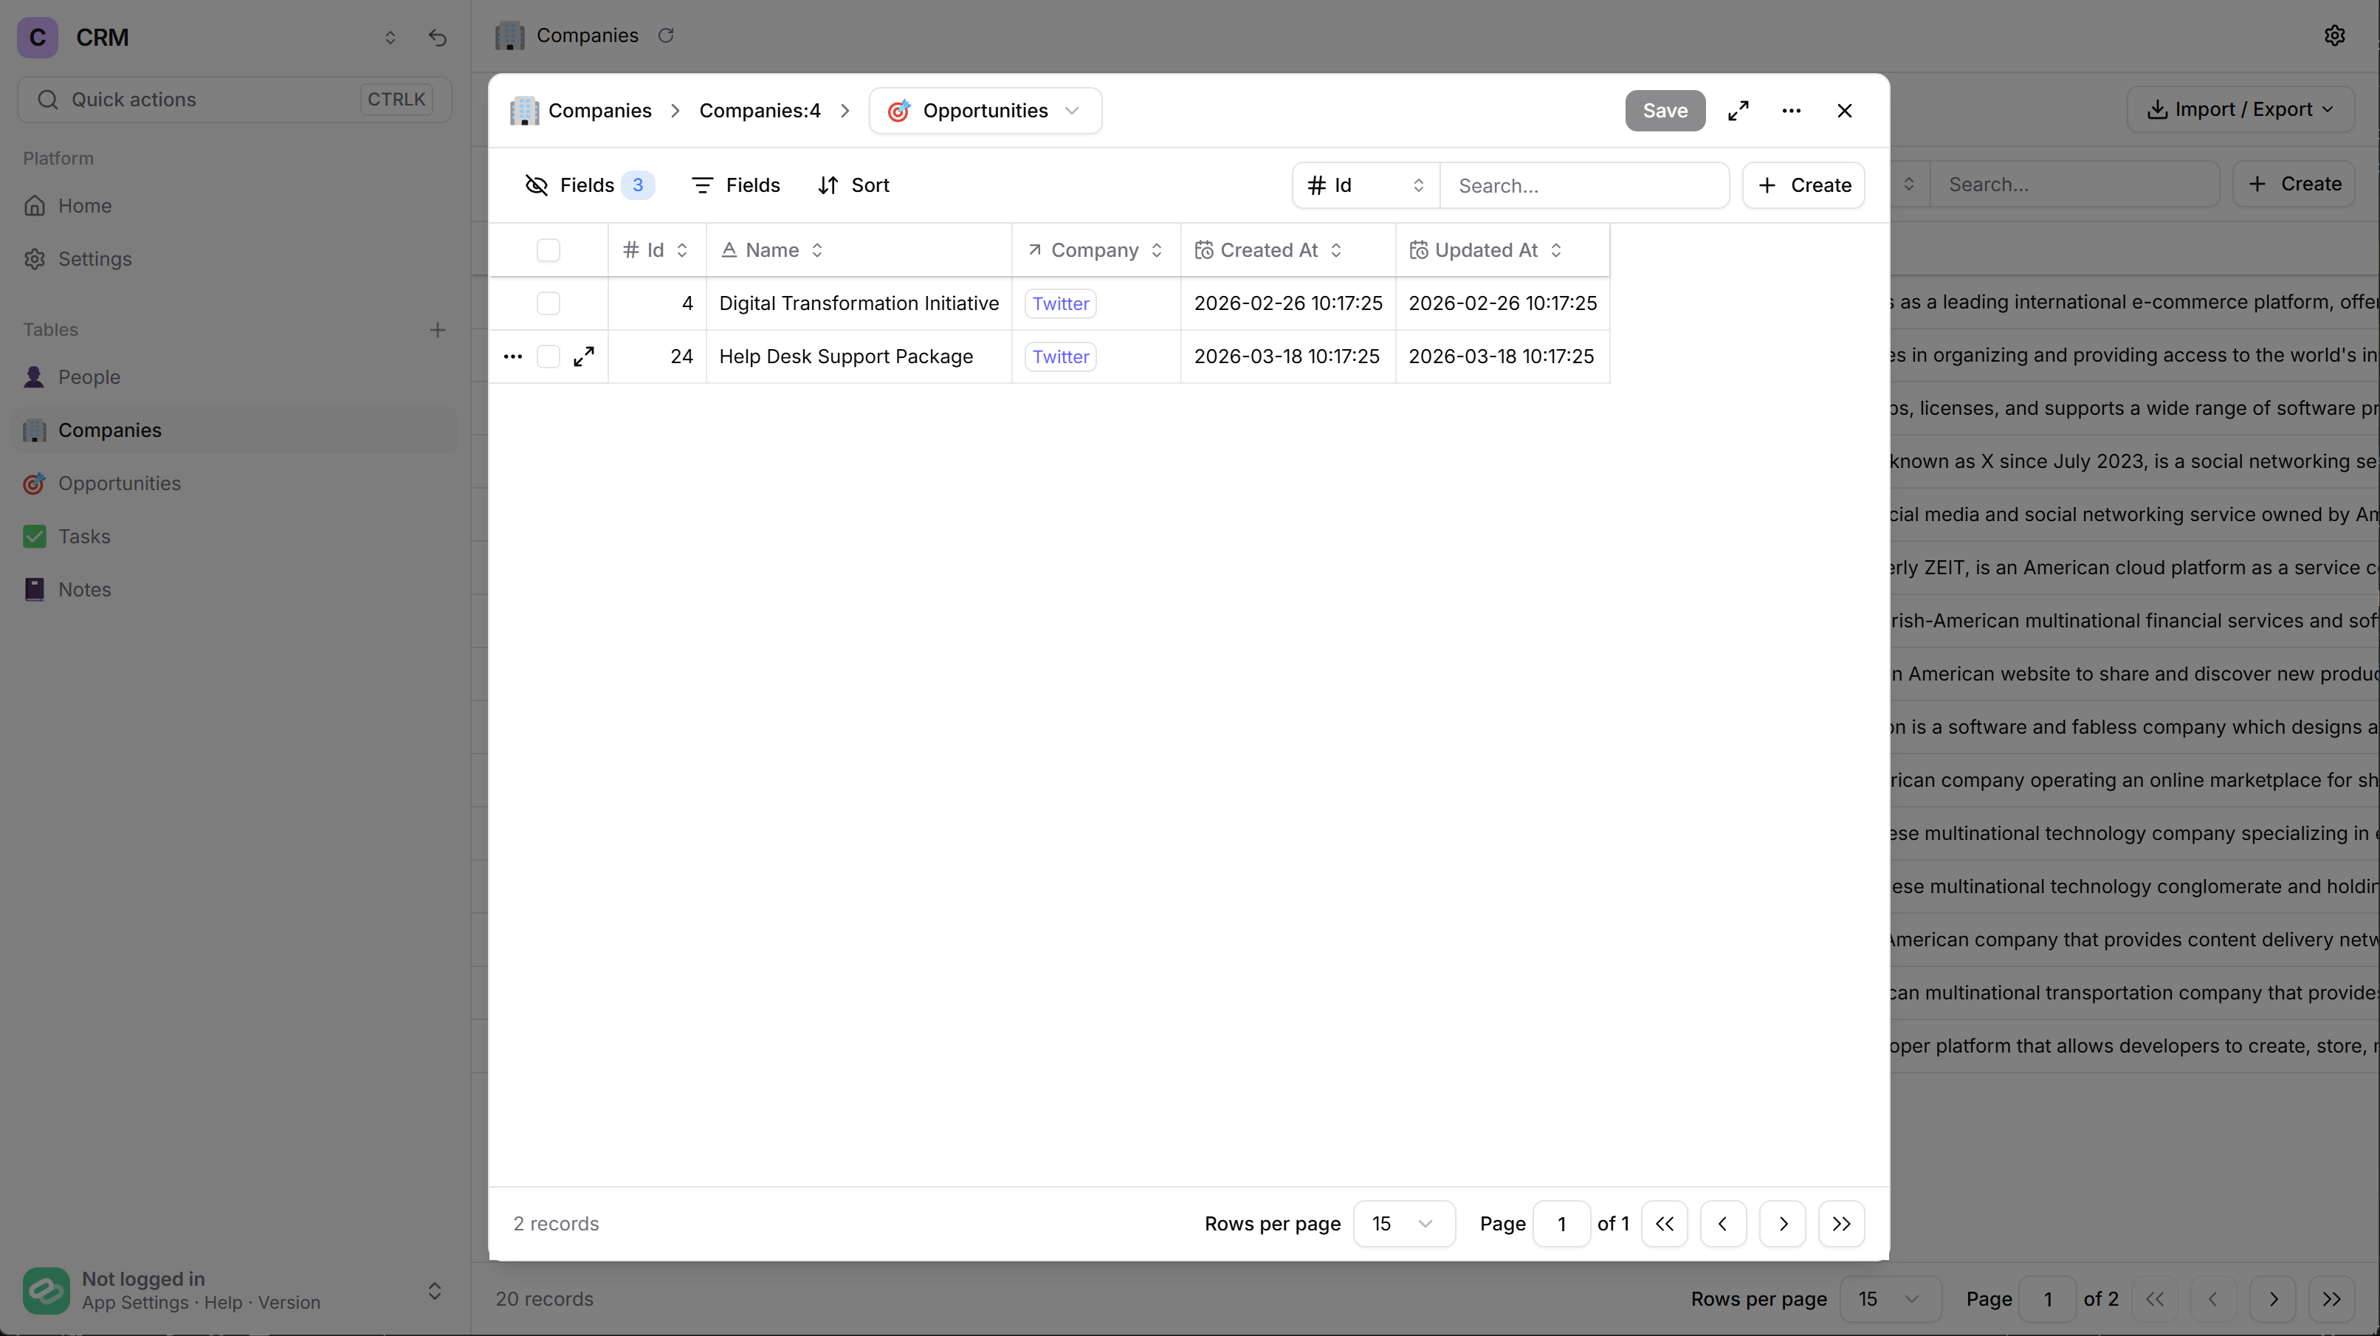Image resolution: width=2380 pixels, height=1336 pixels.
Task: Expand the modal to fullscreen
Action: pyautogui.click(x=1738, y=111)
